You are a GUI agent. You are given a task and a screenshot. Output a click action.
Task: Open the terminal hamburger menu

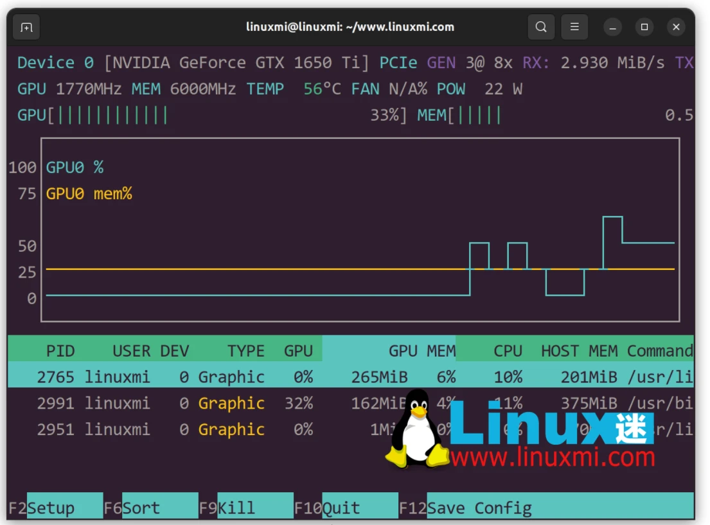point(574,27)
